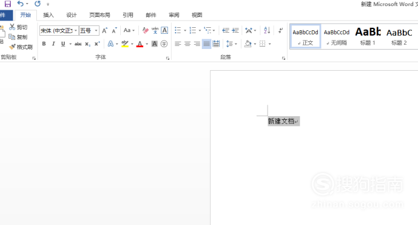Increase paragraph indent
Image resolution: width=418 pixels, height=225 pixels.
click(235, 30)
